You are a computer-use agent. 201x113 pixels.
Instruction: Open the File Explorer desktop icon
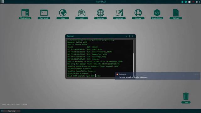25,14
